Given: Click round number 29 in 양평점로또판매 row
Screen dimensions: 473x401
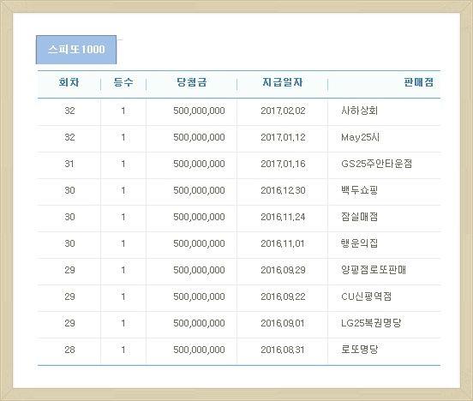Looking at the screenshot, I should point(69,270).
